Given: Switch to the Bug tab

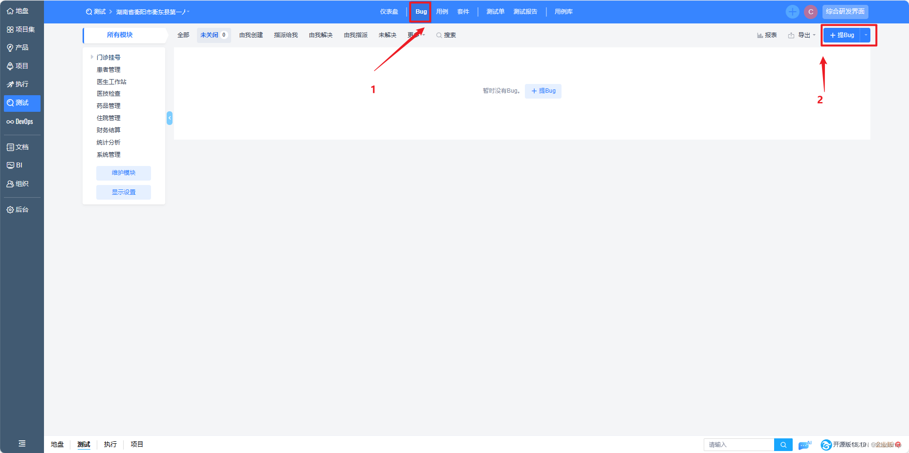Looking at the screenshot, I should 421,12.
